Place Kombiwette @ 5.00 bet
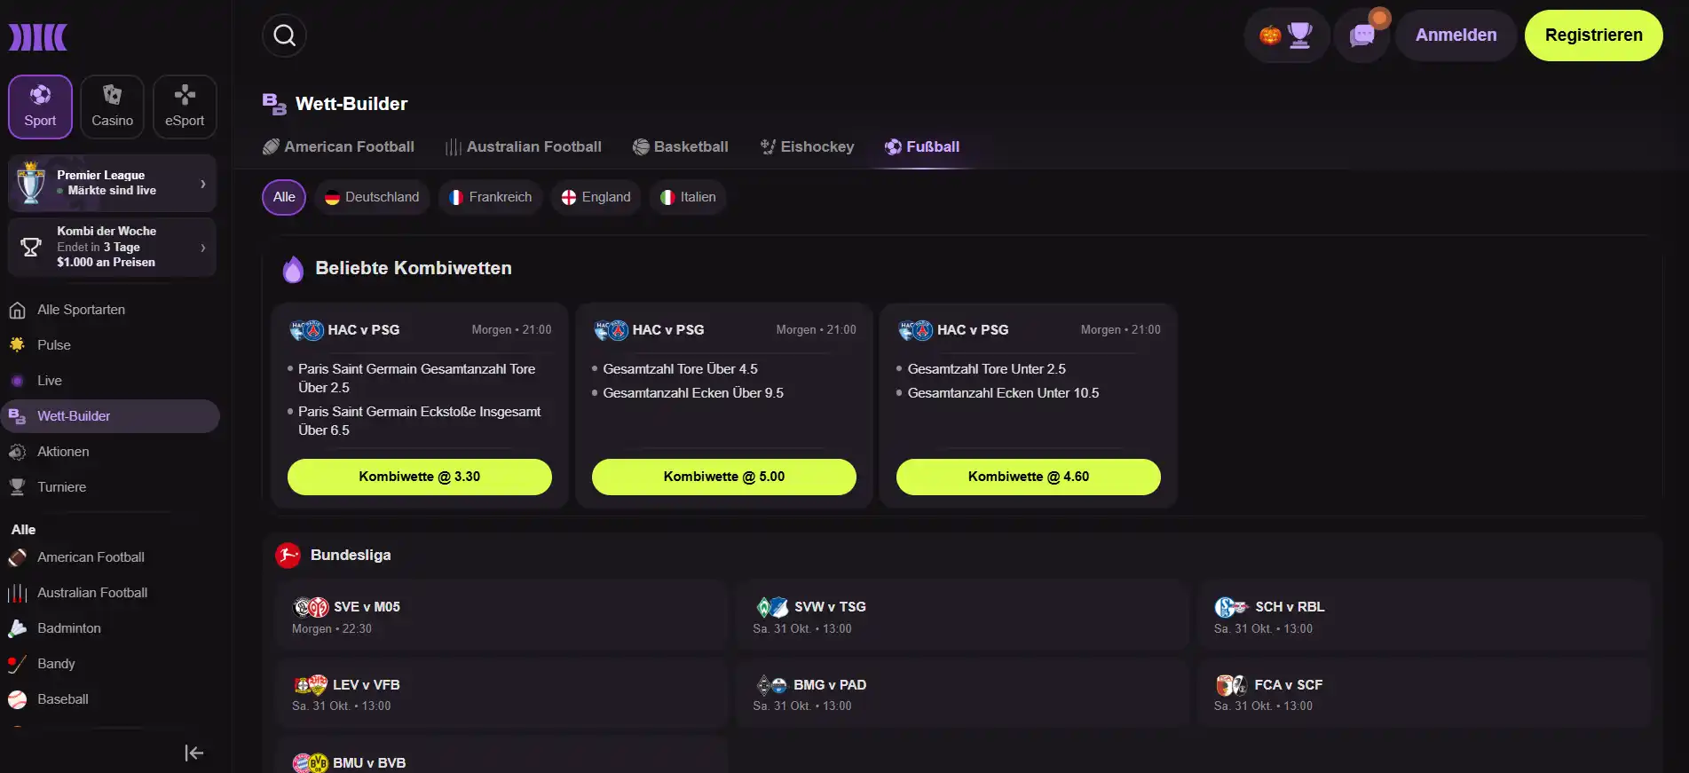1689x773 pixels. tap(724, 477)
